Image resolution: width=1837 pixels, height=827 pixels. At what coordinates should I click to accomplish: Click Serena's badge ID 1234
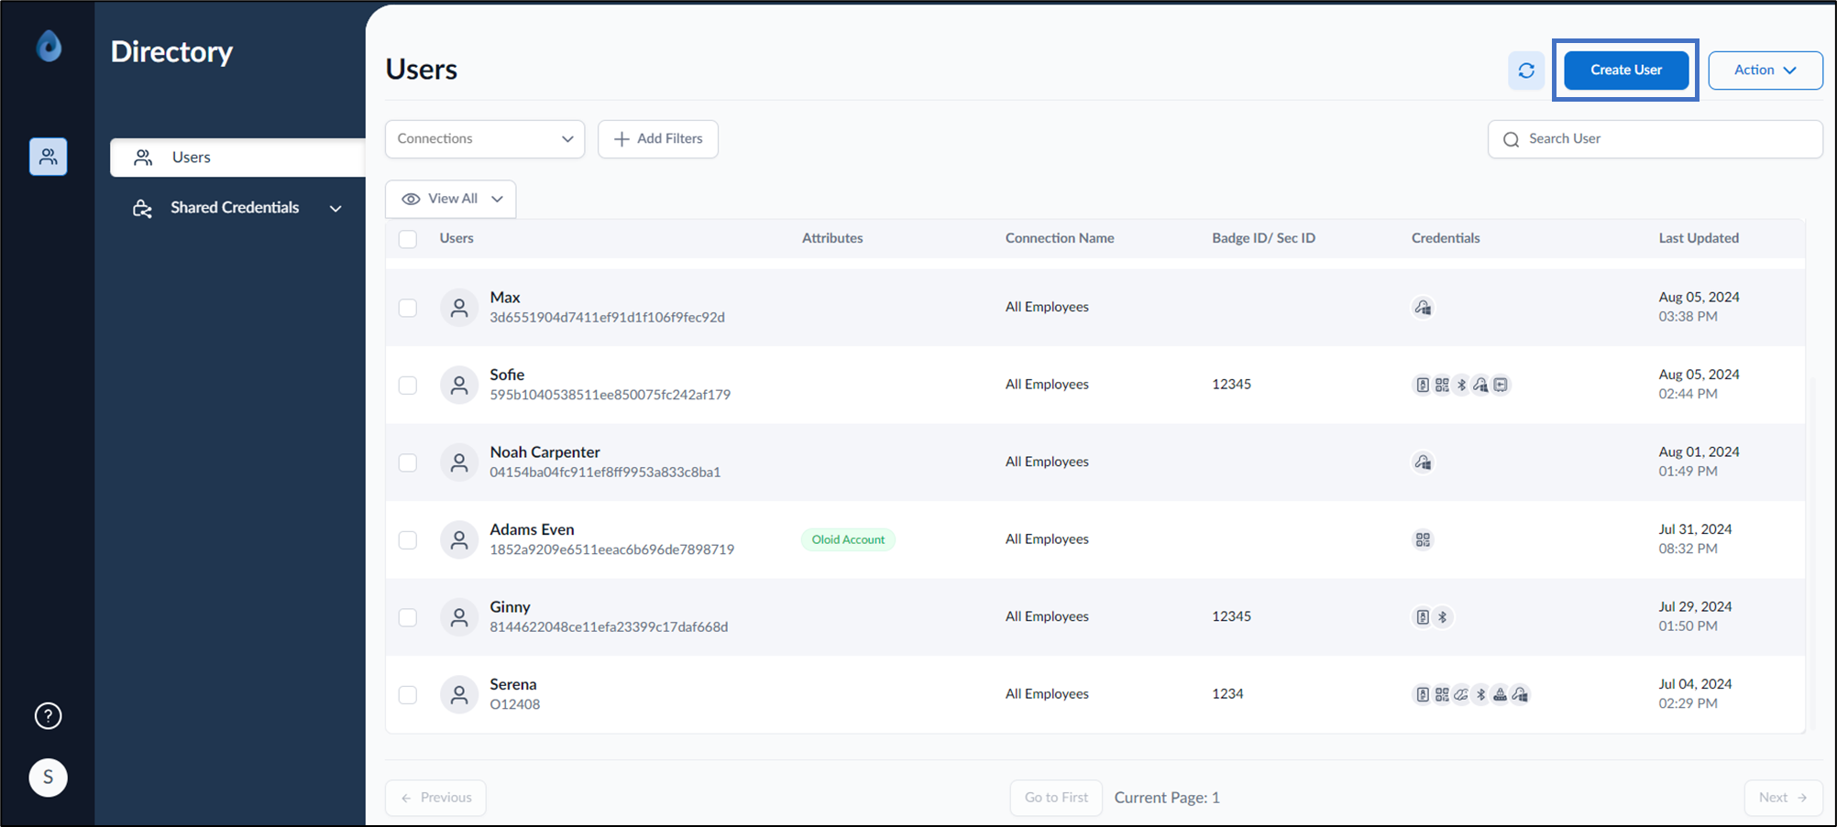click(1227, 694)
